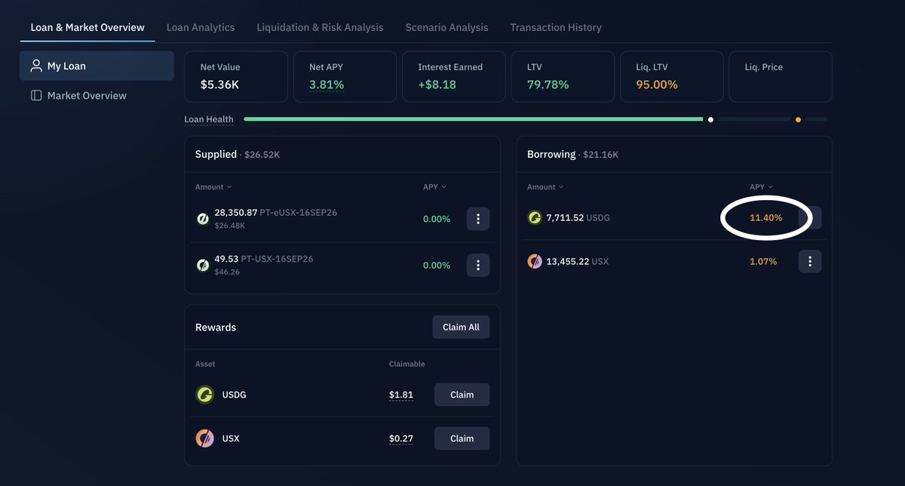Claim the USDG reward
This screenshot has width=905, height=486.
462,395
